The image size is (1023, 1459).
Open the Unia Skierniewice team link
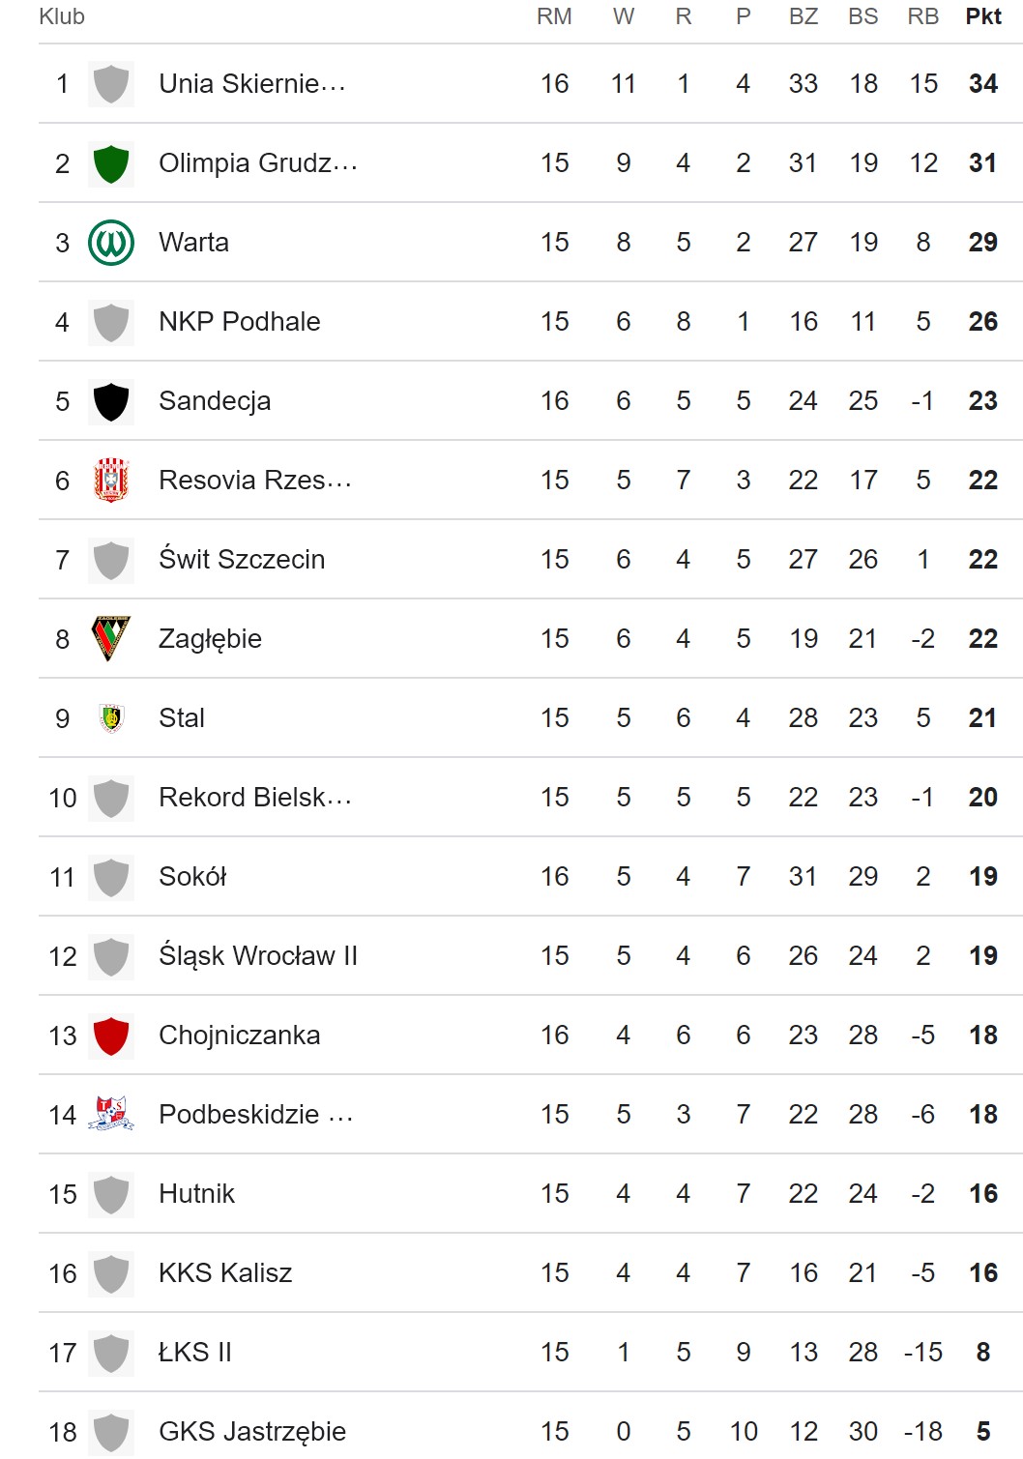[x=251, y=84]
